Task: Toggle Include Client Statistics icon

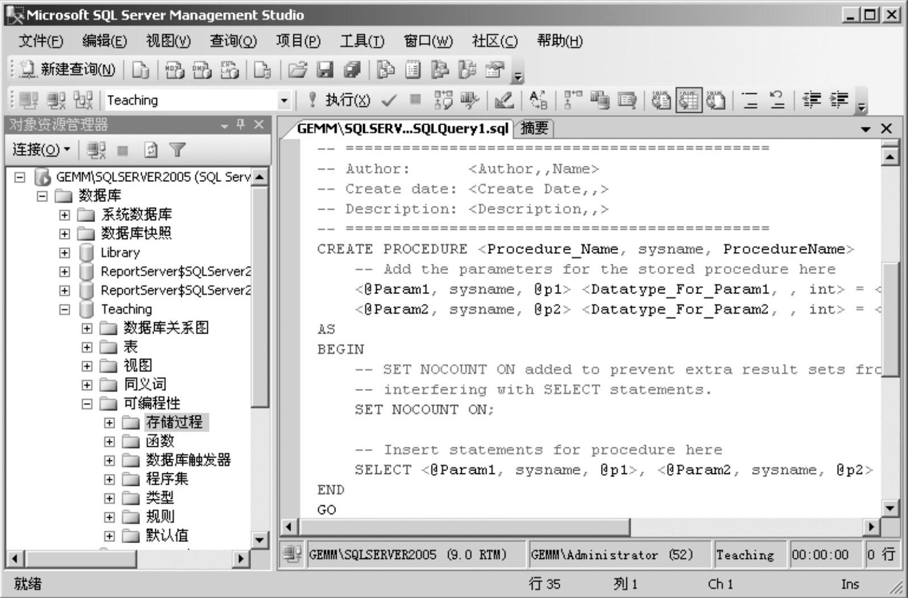Action: click(600, 101)
